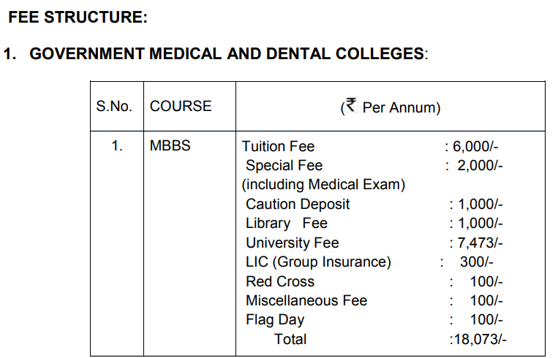Click the Miscellaneous Fee label
This screenshot has width=558, height=358.
pyautogui.click(x=306, y=301)
